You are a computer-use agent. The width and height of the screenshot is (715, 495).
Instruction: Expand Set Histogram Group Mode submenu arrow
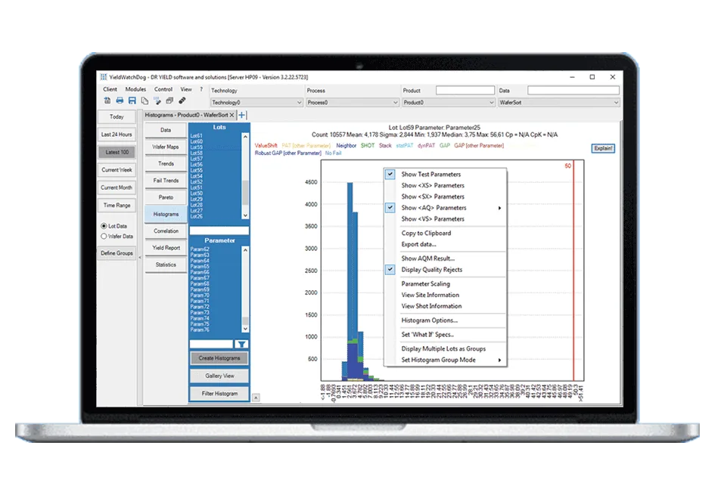(x=500, y=360)
